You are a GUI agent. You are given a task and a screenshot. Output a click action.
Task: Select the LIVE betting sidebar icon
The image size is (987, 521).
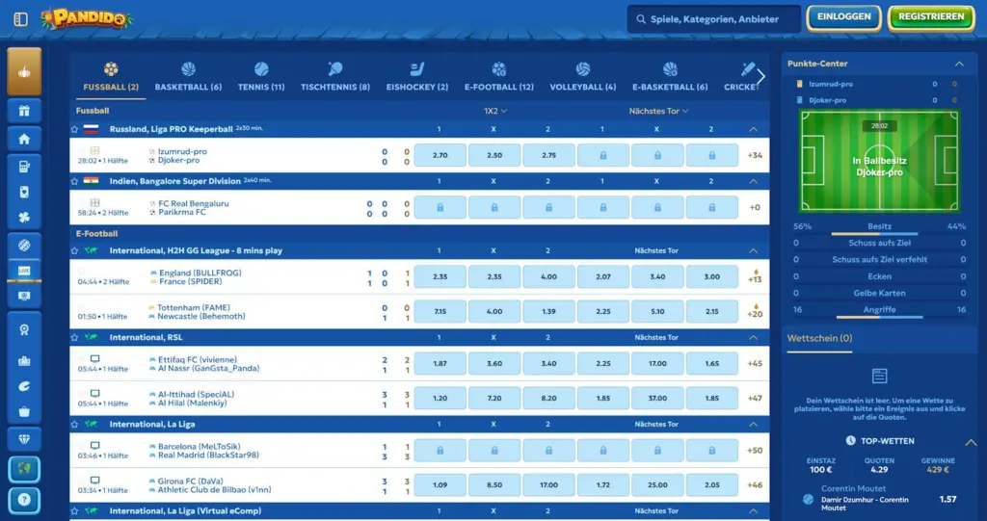tap(24, 272)
